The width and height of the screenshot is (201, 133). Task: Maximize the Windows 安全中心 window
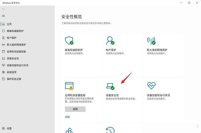189,3
